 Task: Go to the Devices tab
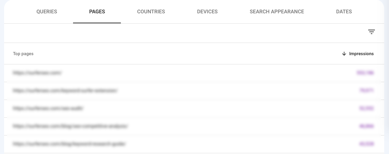[207, 11]
